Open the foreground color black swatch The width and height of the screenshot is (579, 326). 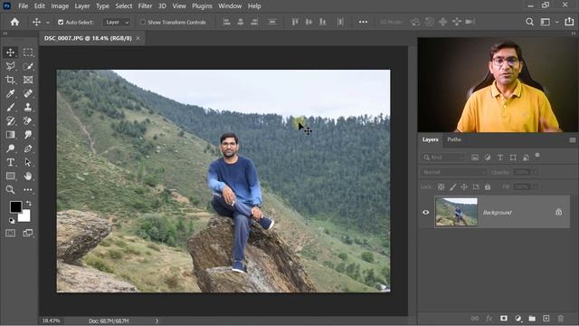tap(14, 206)
